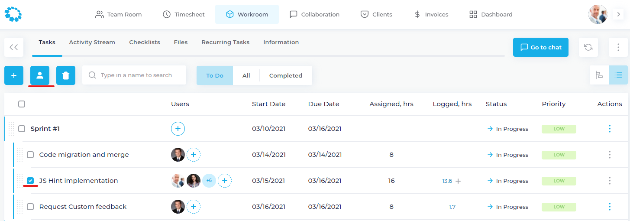The height and width of the screenshot is (221, 630).
Task: Click the task name search field
Action: coord(136,75)
